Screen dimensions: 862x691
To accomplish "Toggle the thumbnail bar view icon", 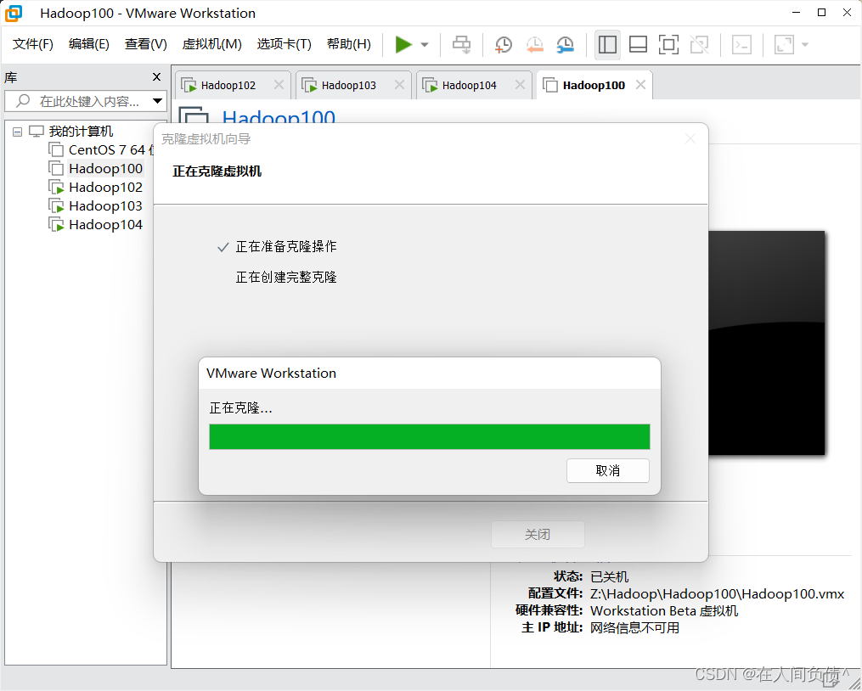I will click(638, 44).
